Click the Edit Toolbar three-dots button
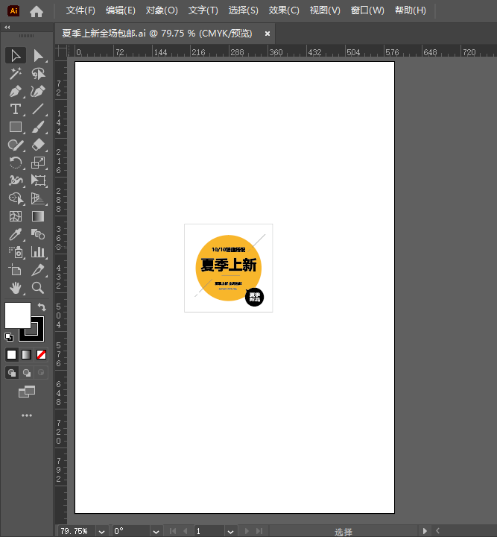Screen dimensions: 497x537 pos(27,415)
